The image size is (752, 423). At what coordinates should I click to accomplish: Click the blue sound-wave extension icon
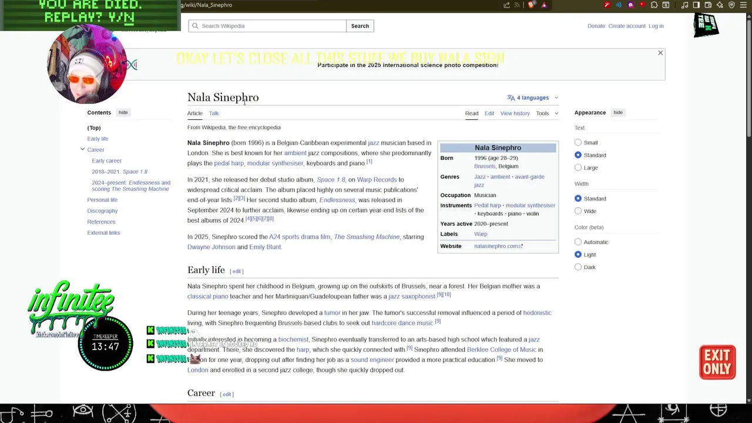pyautogui.click(x=619, y=5)
